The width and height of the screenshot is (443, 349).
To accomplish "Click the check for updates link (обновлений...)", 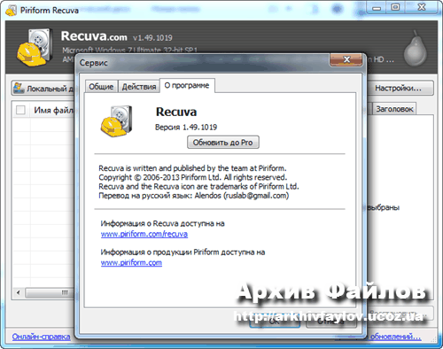I will pos(395,337).
